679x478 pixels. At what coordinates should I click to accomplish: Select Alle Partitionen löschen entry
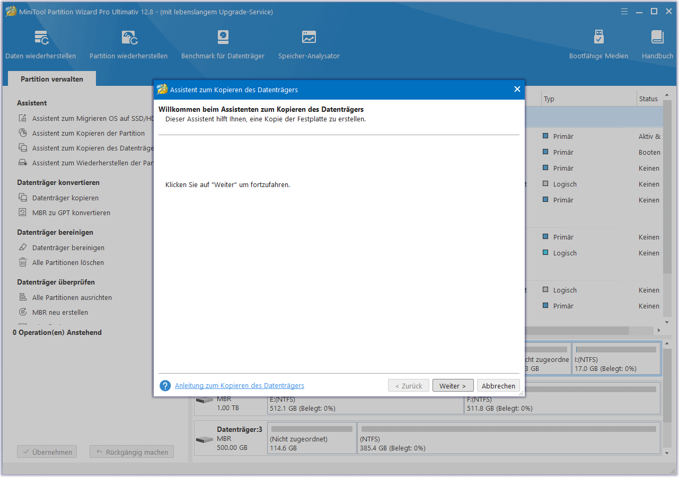(x=68, y=263)
